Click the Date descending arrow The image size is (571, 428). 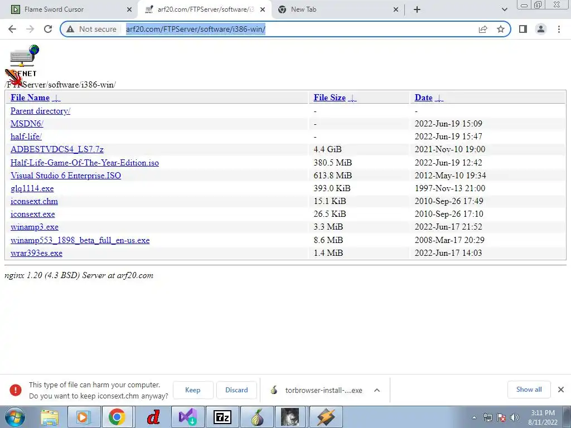(x=439, y=98)
